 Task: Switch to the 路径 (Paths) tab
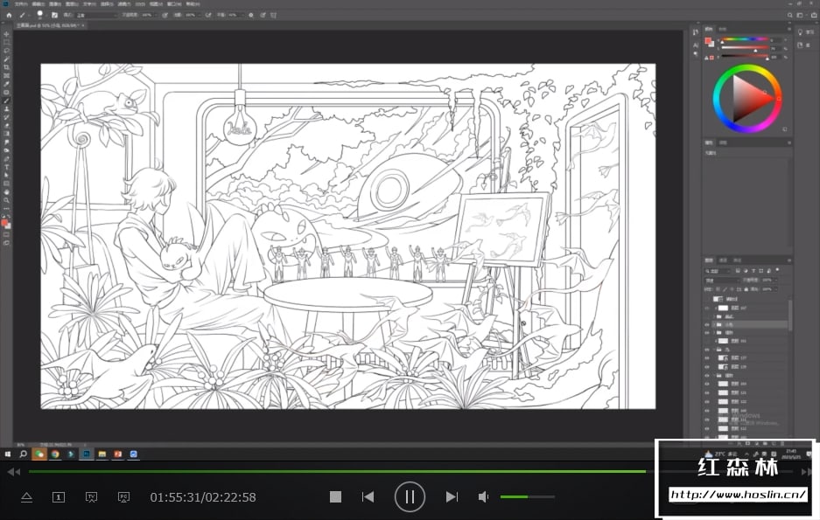(738, 260)
